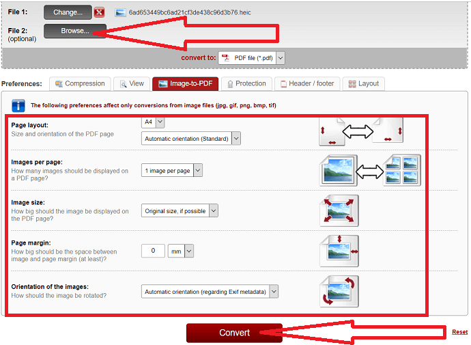Click the Compression tab icon
Screen dimensions: 471x345
point(59,84)
